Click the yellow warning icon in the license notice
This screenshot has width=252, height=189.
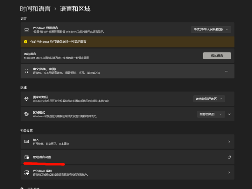(26, 42)
